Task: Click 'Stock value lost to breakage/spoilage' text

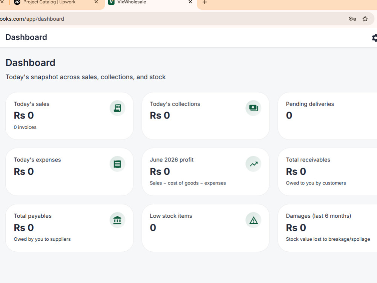Action: click(x=328, y=239)
